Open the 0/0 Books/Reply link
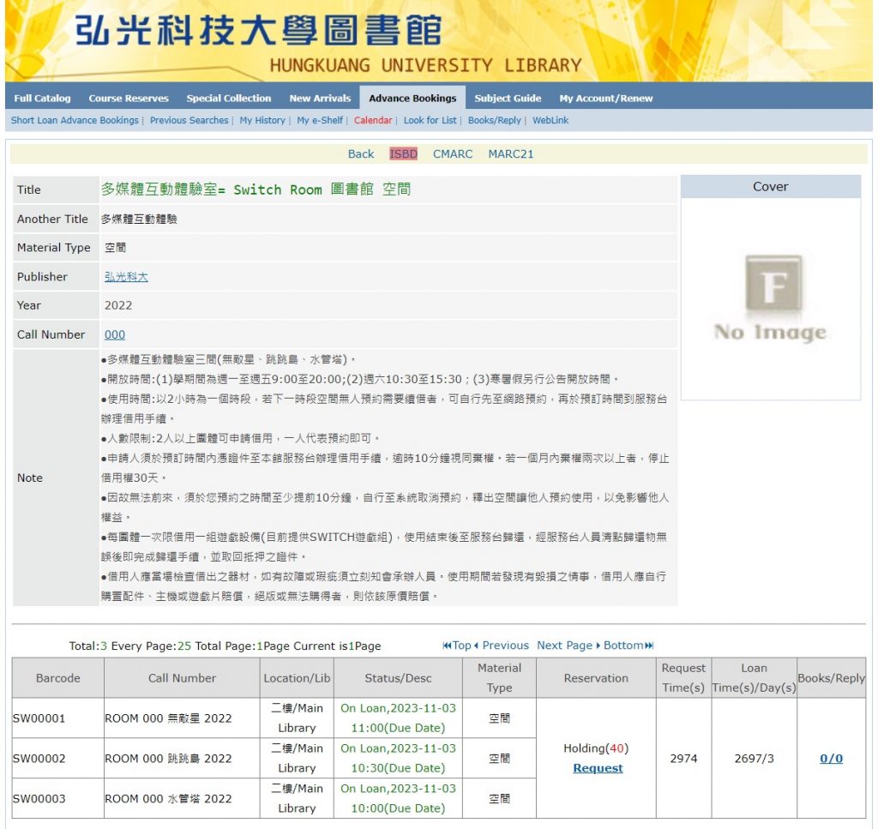878x829 pixels. (831, 759)
